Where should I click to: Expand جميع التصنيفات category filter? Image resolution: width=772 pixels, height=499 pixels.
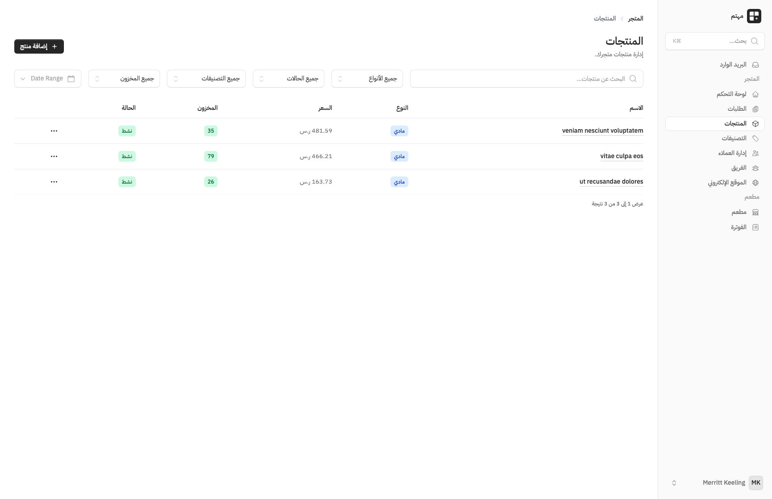point(206,79)
